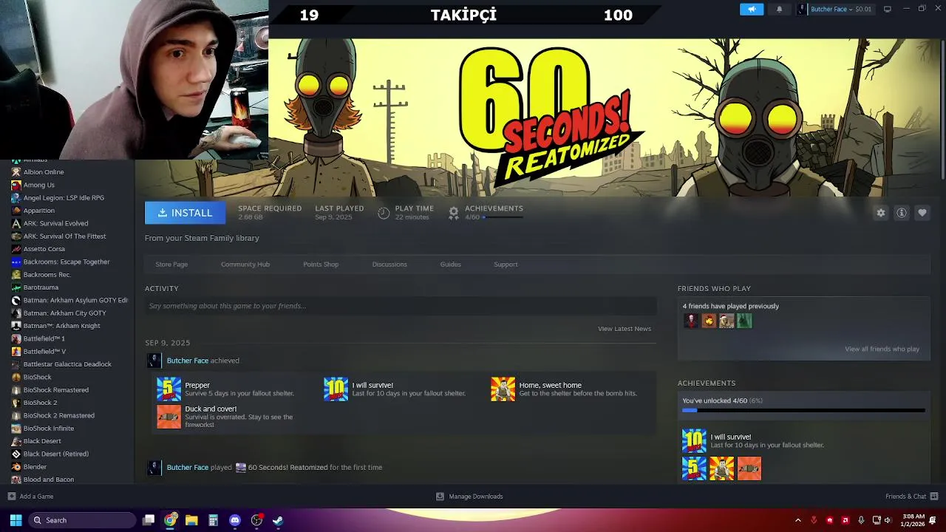Click the Windows taskbar Search box

tap(83, 520)
